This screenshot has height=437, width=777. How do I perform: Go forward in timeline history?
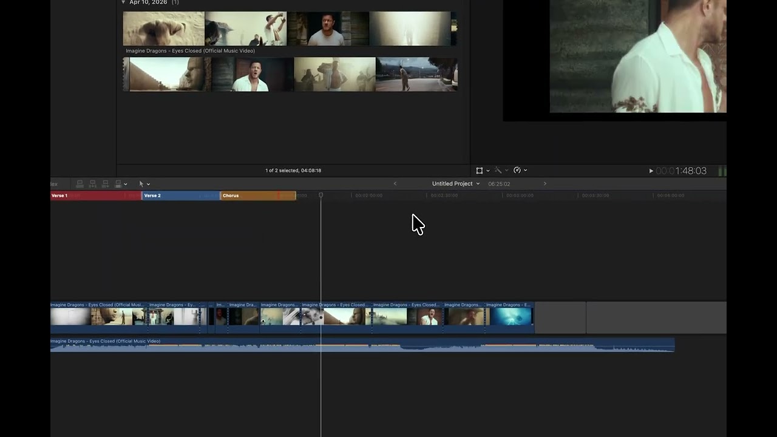(545, 184)
